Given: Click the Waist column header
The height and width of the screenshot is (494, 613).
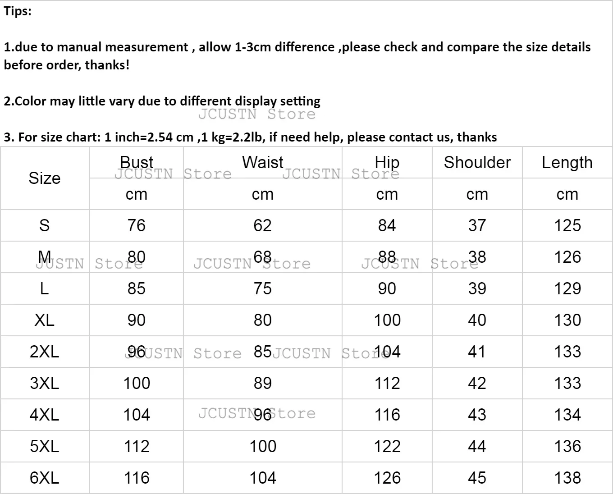Looking at the screenshot, I should [x=263, y=162].
